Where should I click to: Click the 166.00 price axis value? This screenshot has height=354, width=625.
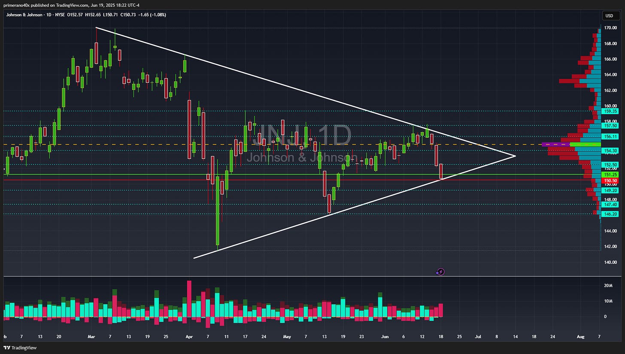click(x=611, y=59)
